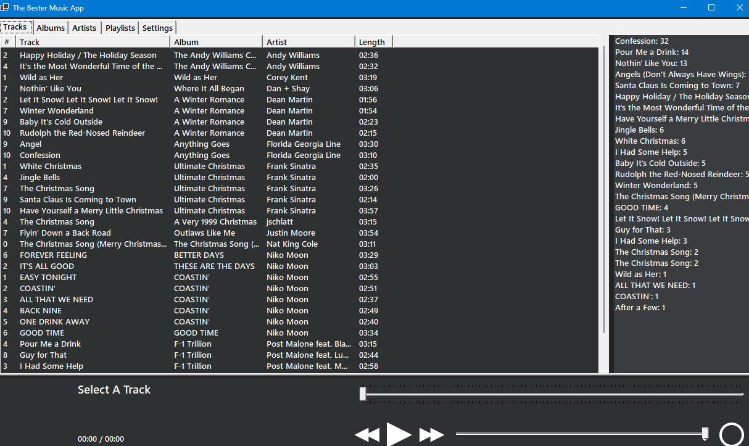Select "Flyin' Down a Back Road" track row
Screen dimensions: 749x446
pos(65,233)
